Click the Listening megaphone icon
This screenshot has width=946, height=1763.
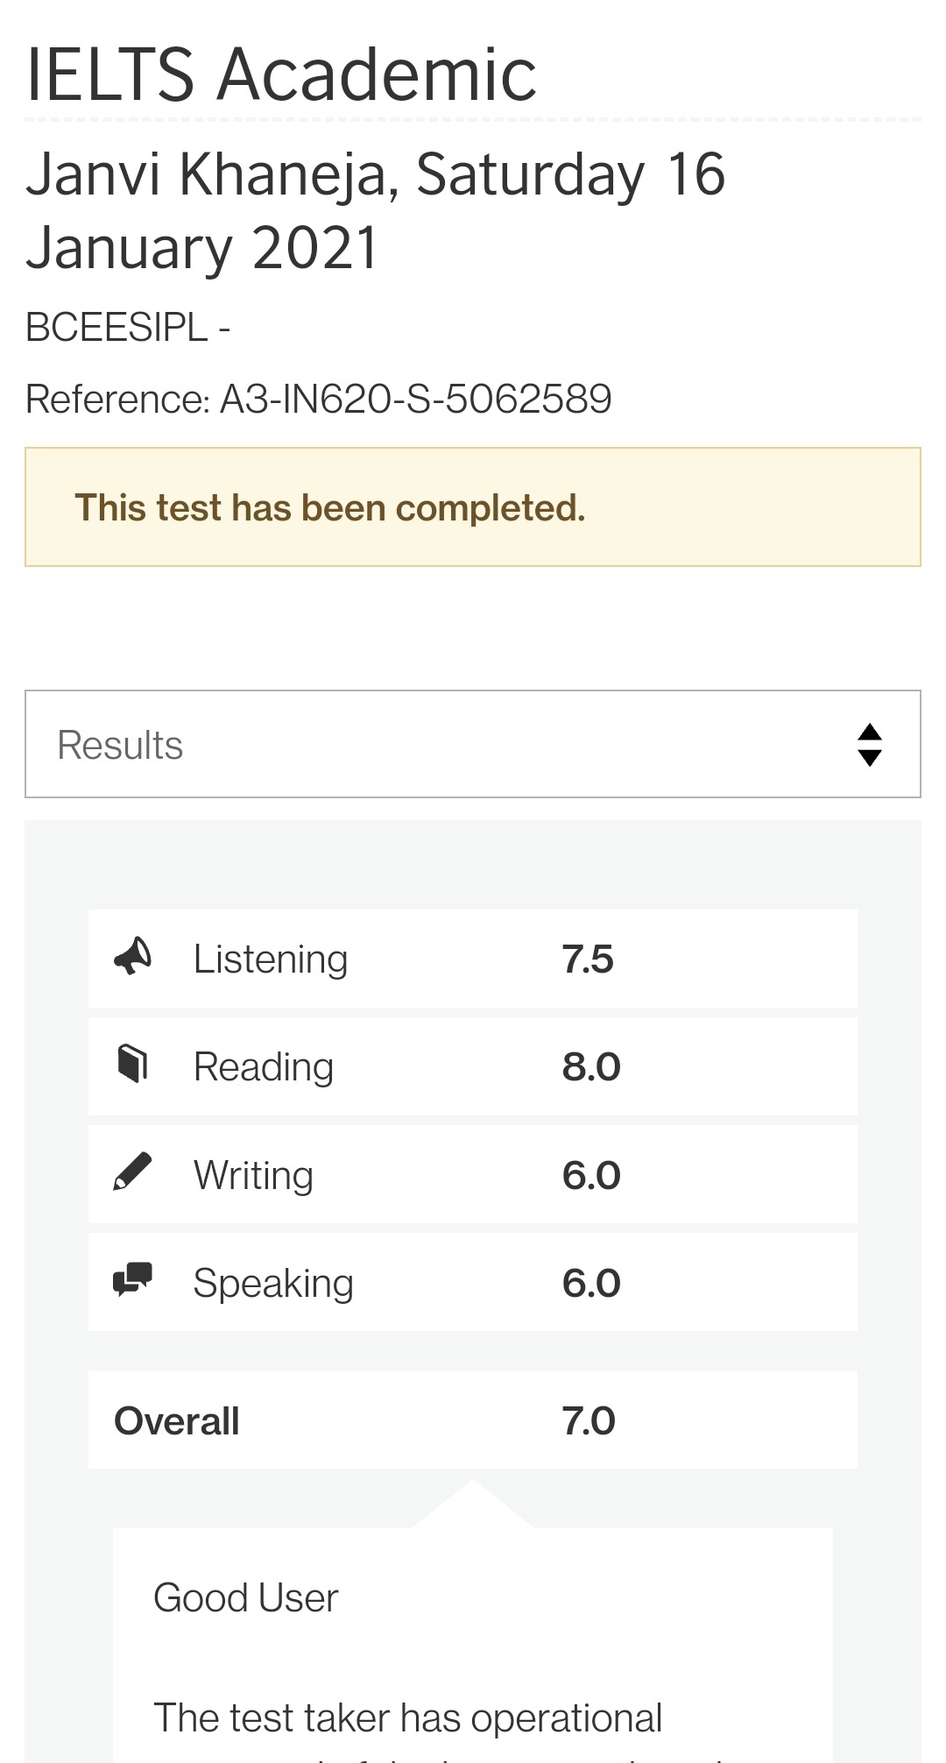pyautogui.click(x=133, y=957)
